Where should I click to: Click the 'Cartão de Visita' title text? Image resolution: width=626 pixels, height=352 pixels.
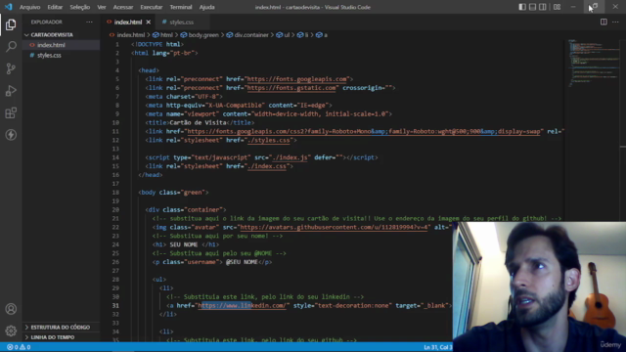pos(198,122)
